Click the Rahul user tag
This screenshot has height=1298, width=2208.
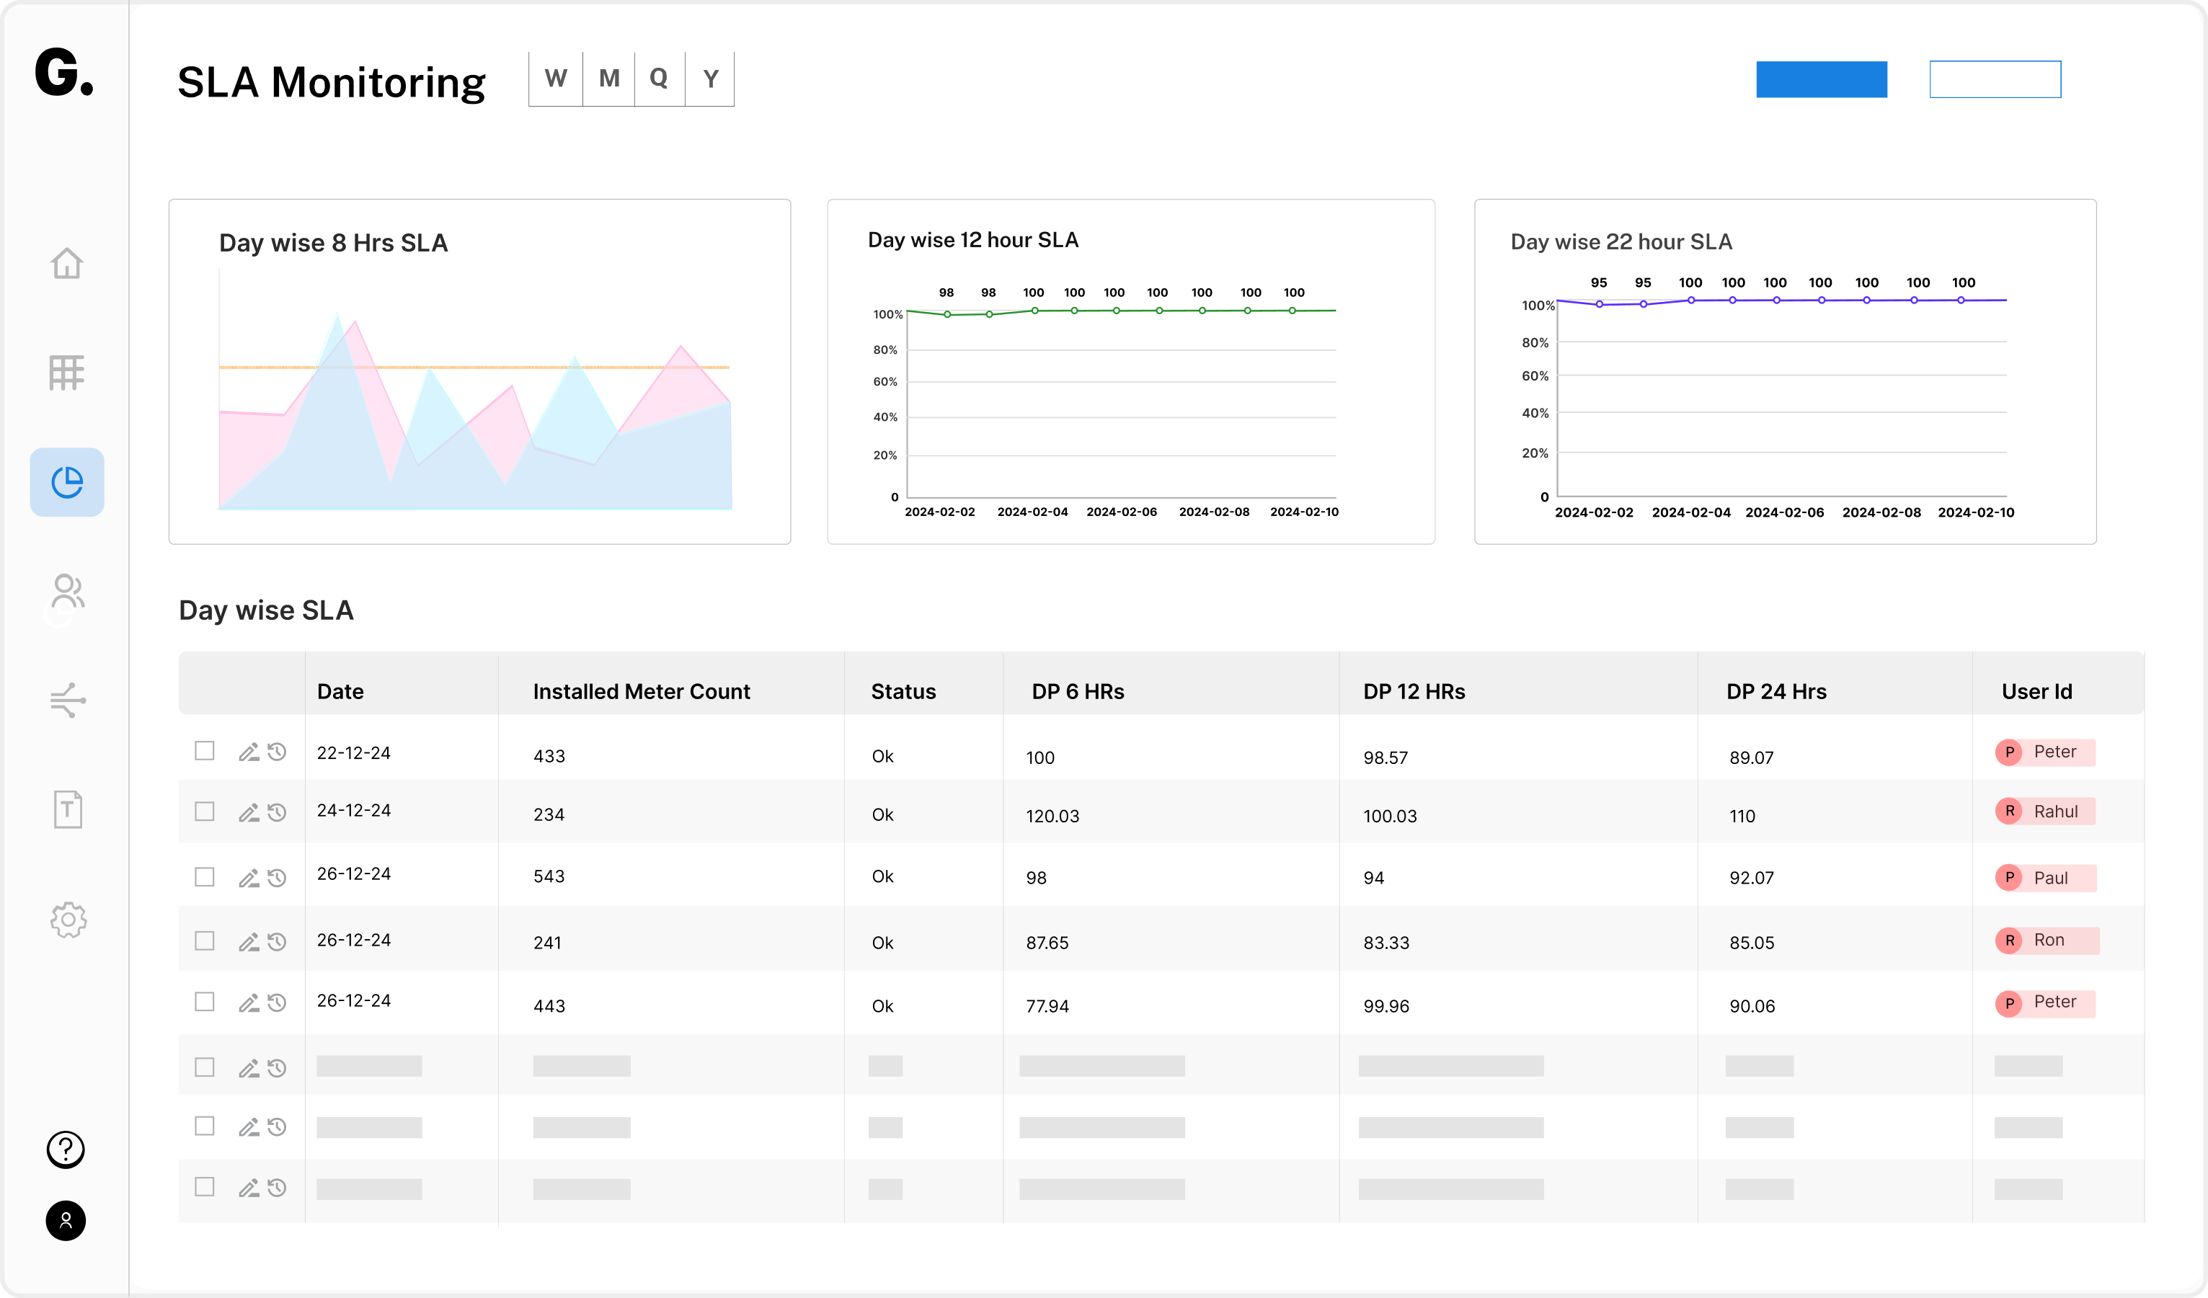(2044, 811)
